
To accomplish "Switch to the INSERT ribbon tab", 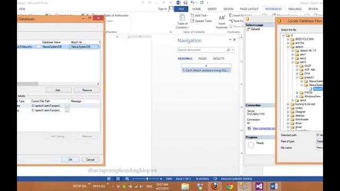I will click(x=212, y=9).
